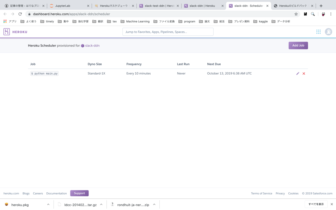Open the Cookies footer link

[293, 193]
